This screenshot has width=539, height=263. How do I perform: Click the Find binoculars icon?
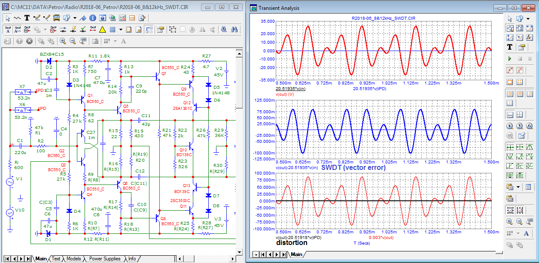pos(234,30)
